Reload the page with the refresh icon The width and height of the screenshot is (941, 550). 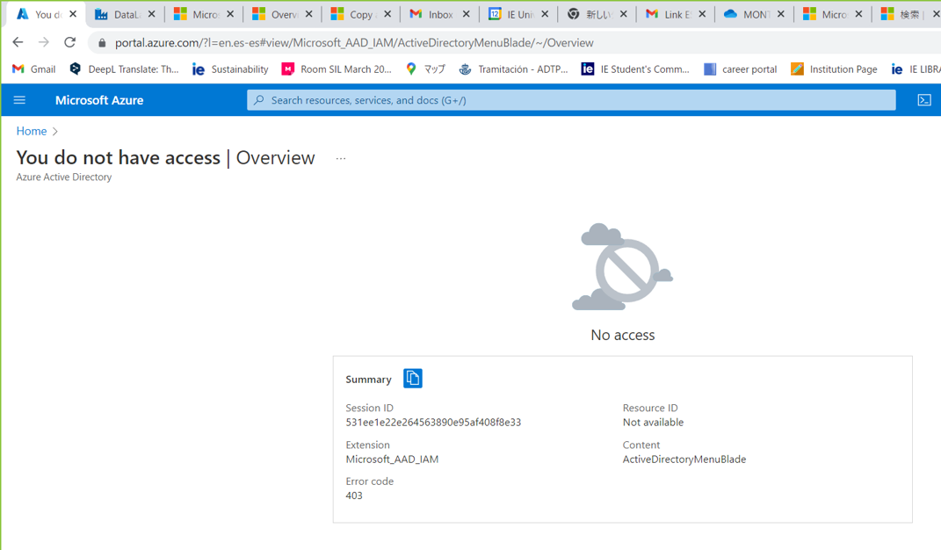70,41
